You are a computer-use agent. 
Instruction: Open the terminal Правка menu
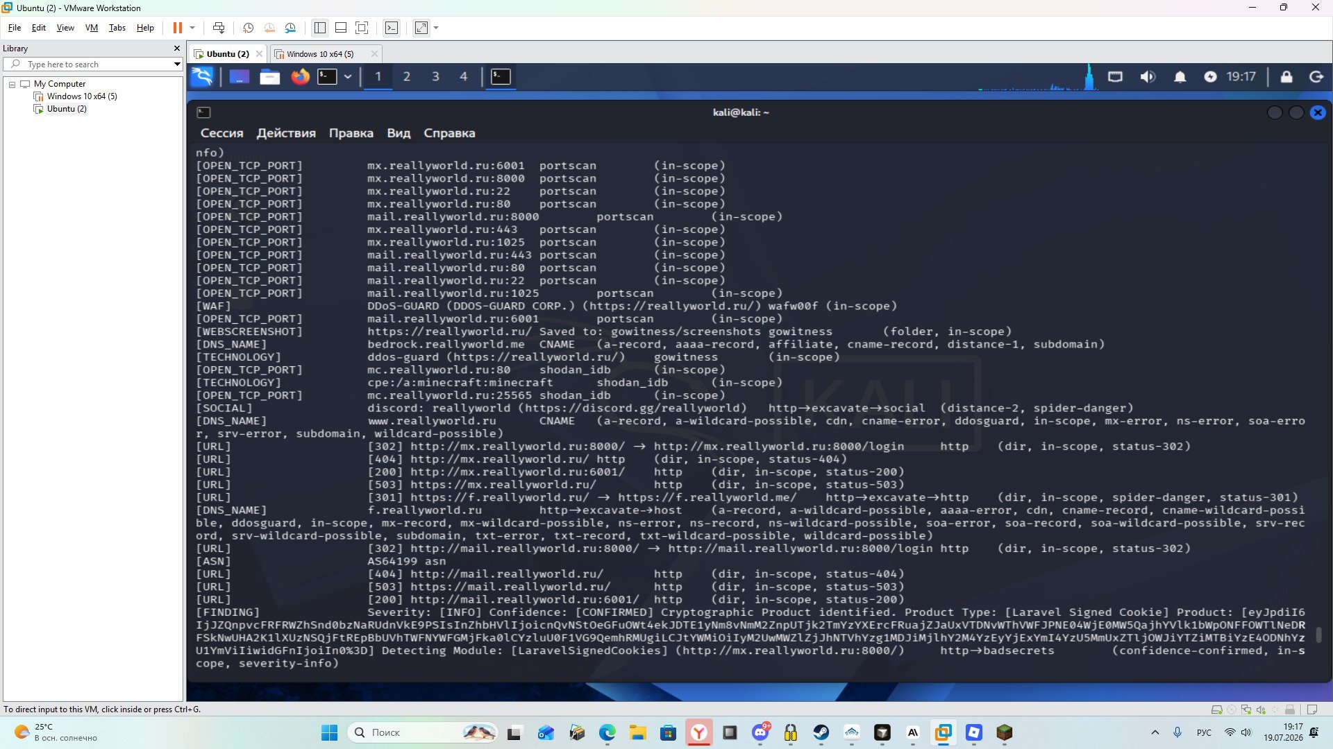tap(351, 133)
